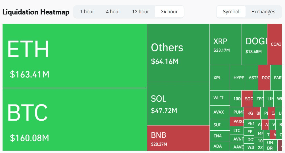Switch heatmap grouping to Exchanges
The height and width of the screenshot is (153, 285).
pos(263,12)
